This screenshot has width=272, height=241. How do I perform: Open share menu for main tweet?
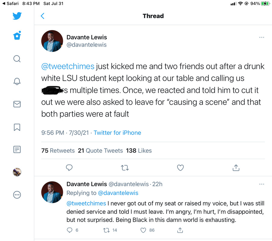pos(236,168)
